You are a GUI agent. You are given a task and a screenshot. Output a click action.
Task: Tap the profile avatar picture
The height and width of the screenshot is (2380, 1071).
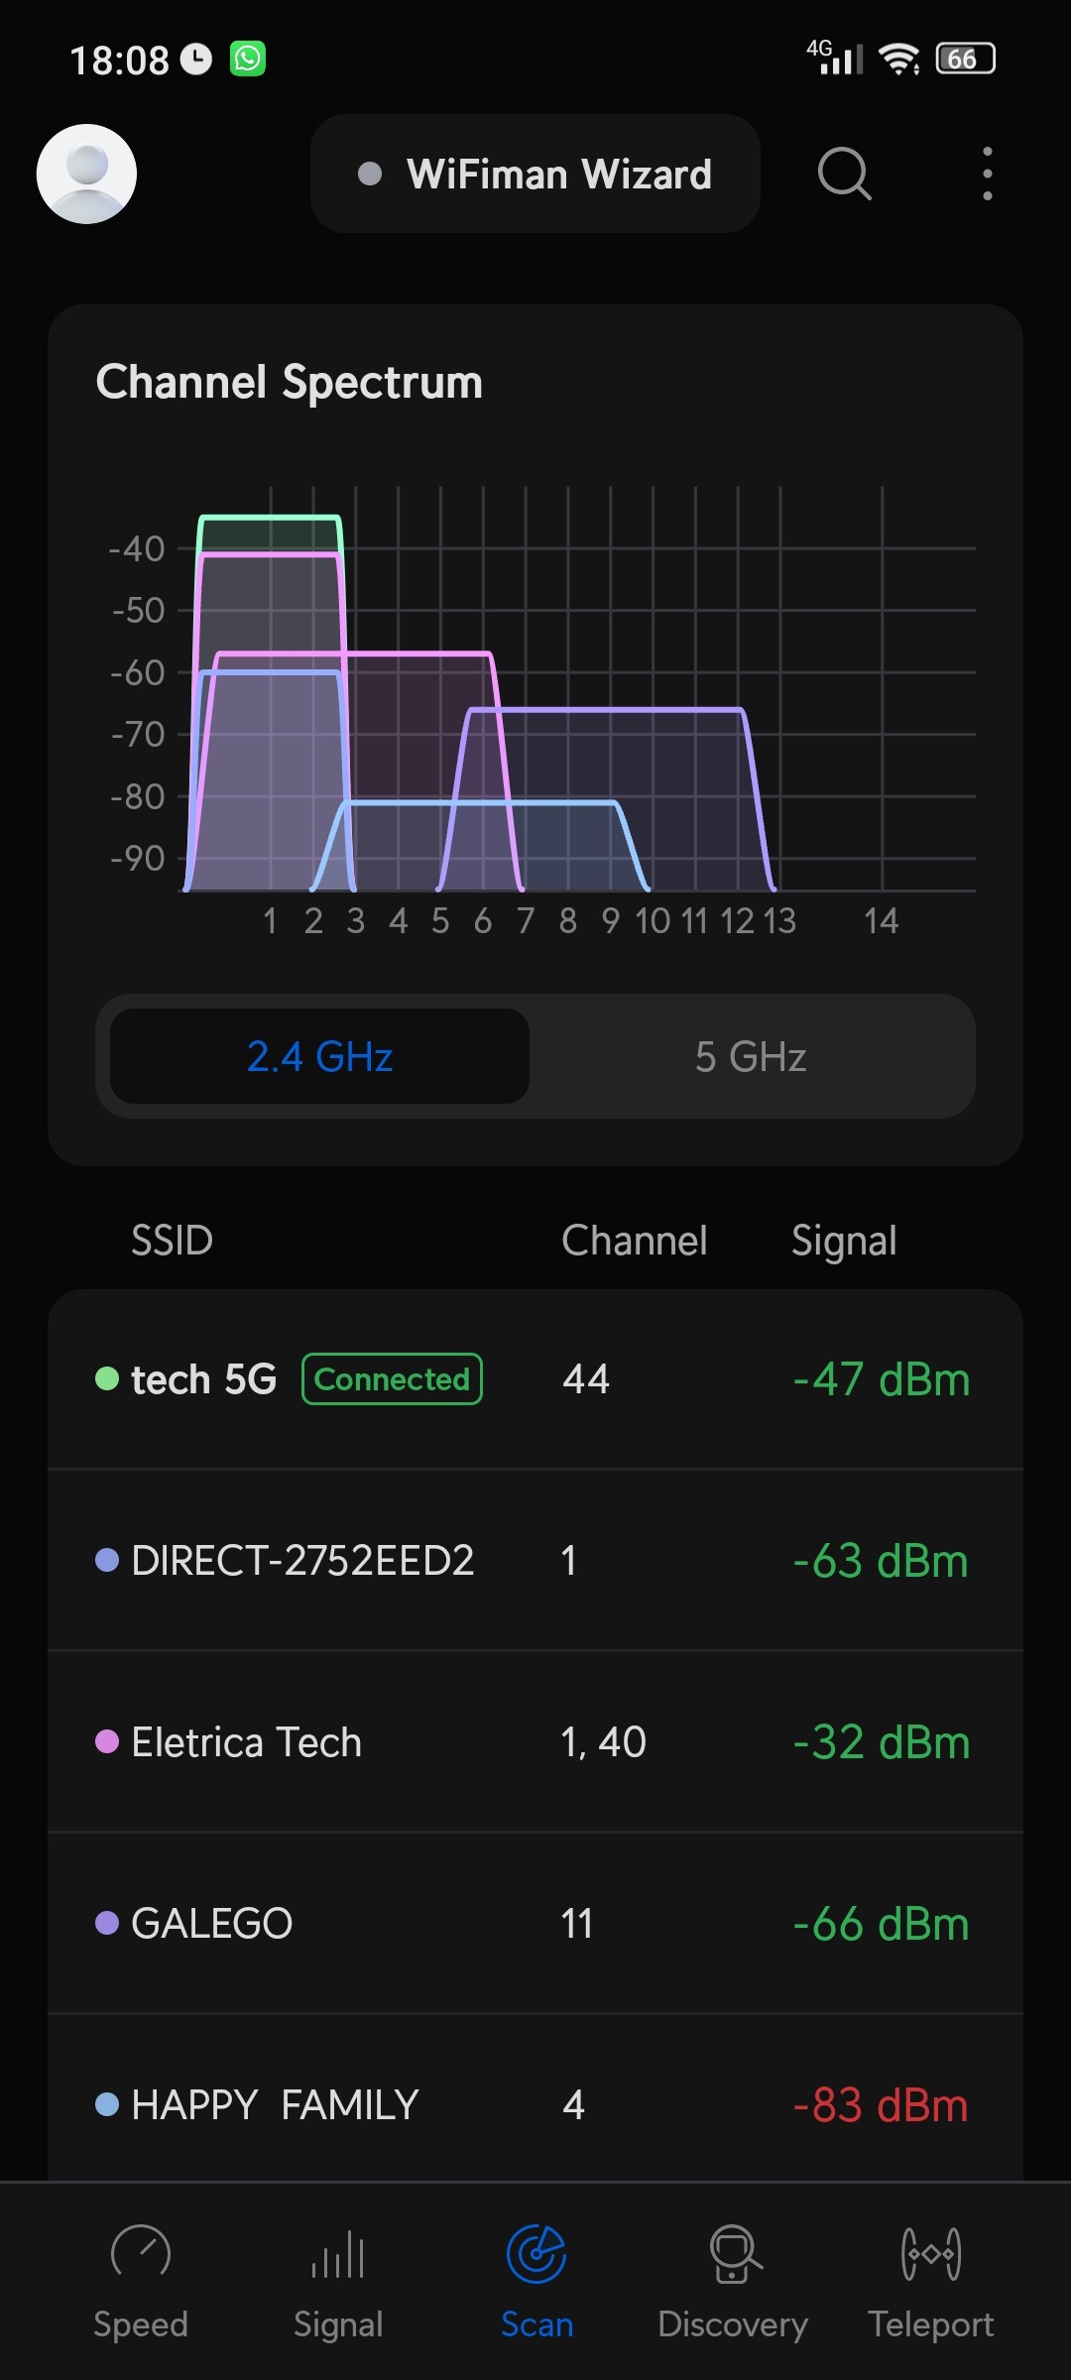87,175
